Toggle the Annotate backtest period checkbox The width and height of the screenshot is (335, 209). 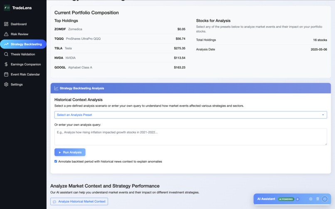(x=56, y=161)
